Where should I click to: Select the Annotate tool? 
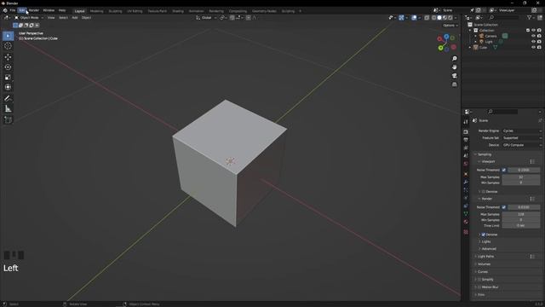(8, 99)
